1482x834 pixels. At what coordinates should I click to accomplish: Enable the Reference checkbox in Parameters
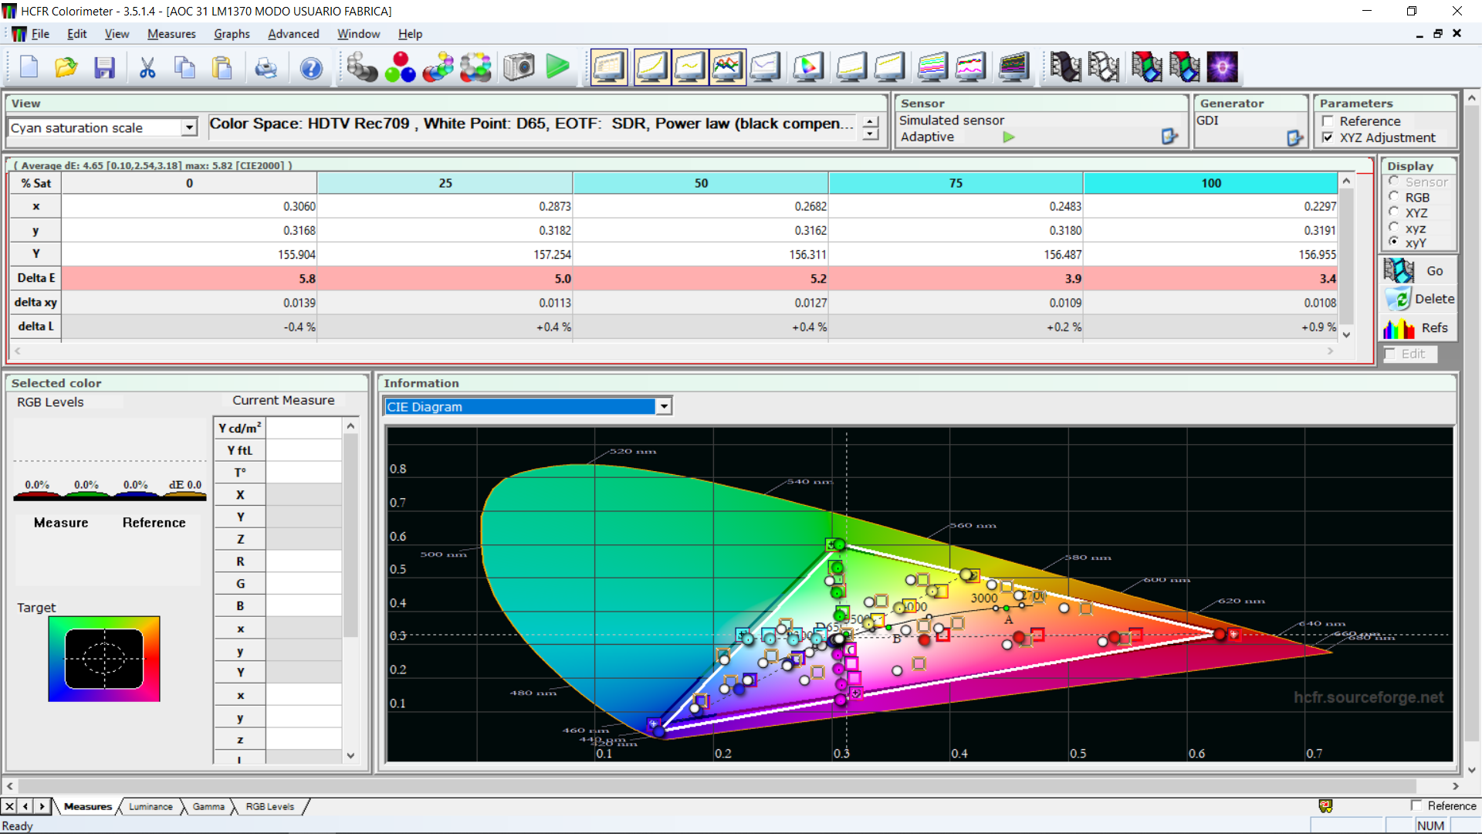(x=1328, y=121)
